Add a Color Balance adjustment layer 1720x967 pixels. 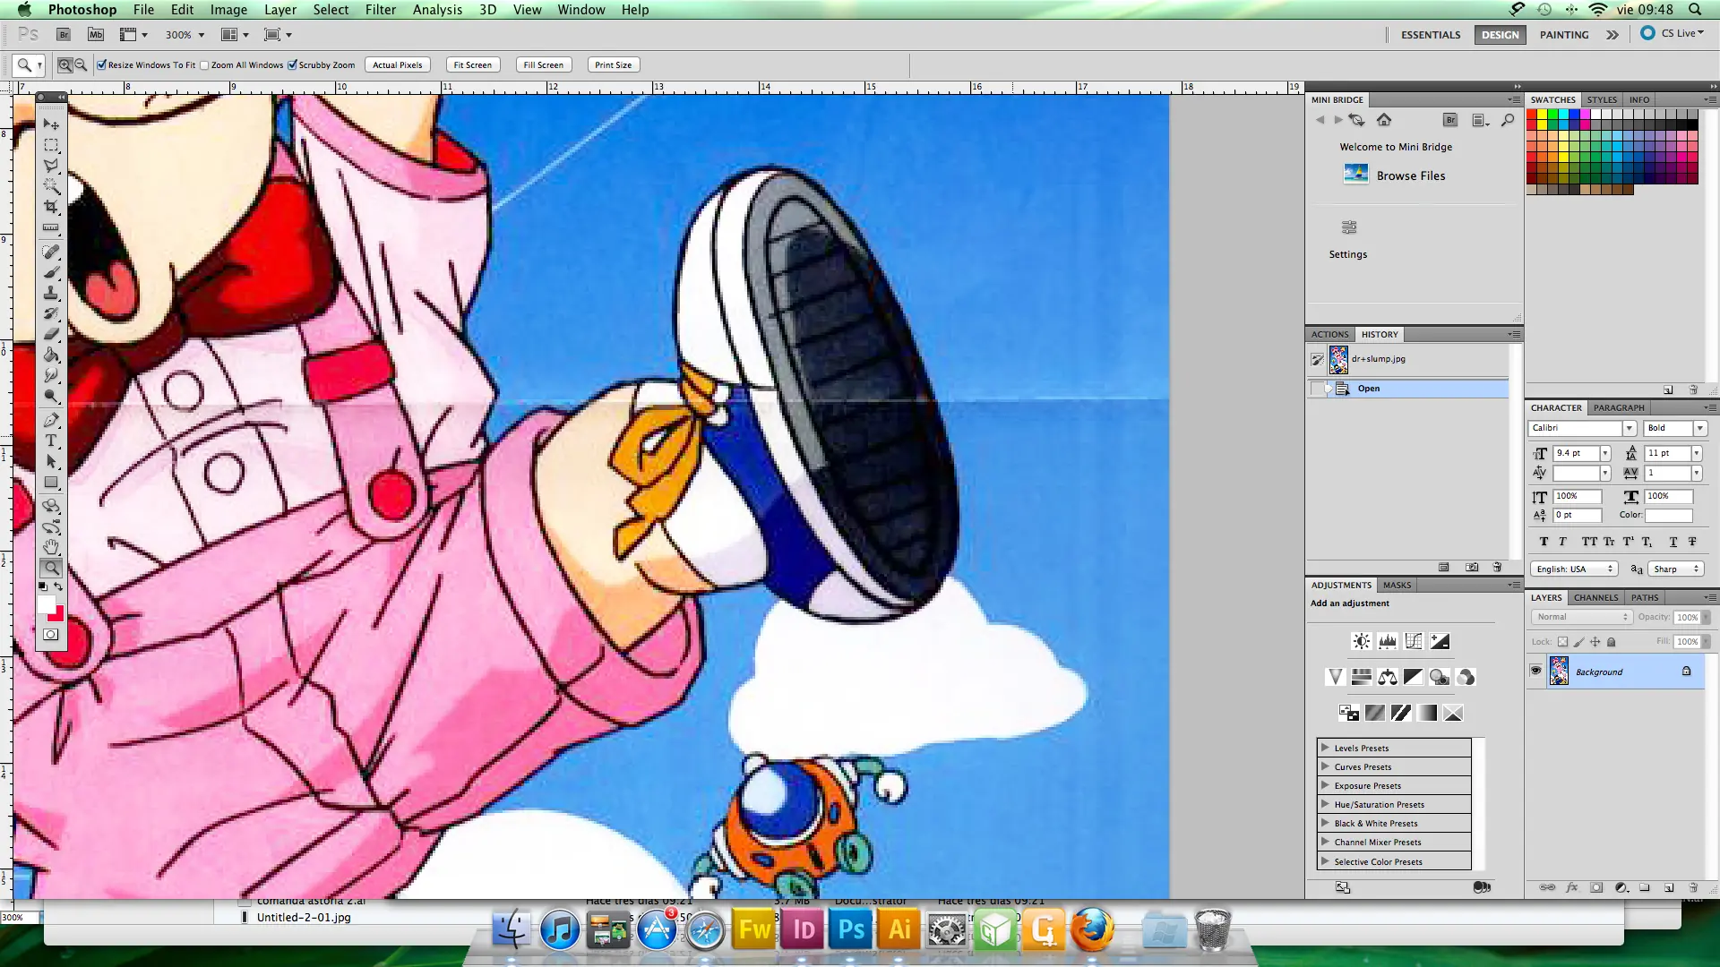click(x=1387, y=677)
